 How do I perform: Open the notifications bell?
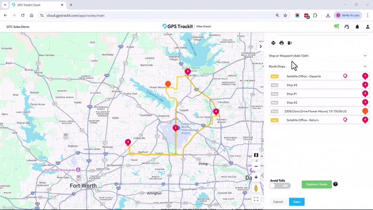(357, 27)
